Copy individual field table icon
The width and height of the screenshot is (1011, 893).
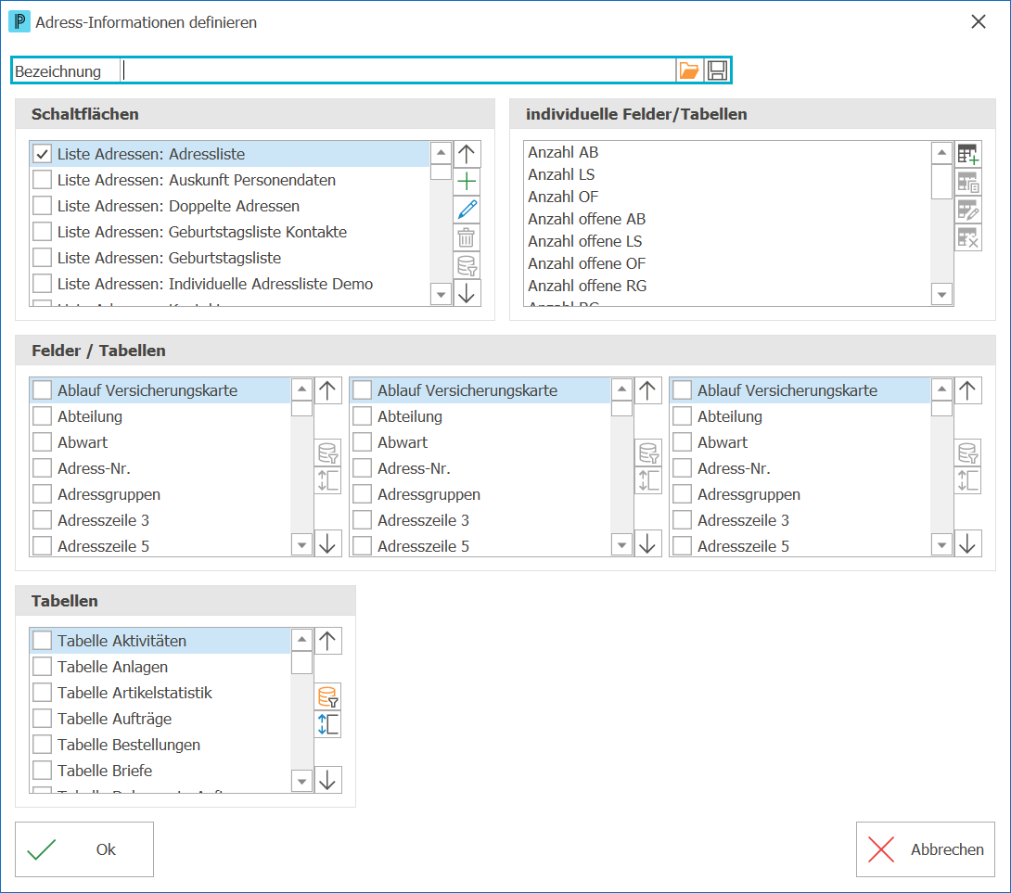coord(967,183)
